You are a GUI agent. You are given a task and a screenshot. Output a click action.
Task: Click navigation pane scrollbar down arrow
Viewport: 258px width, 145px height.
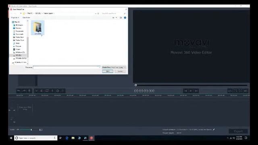click(27, 64)
